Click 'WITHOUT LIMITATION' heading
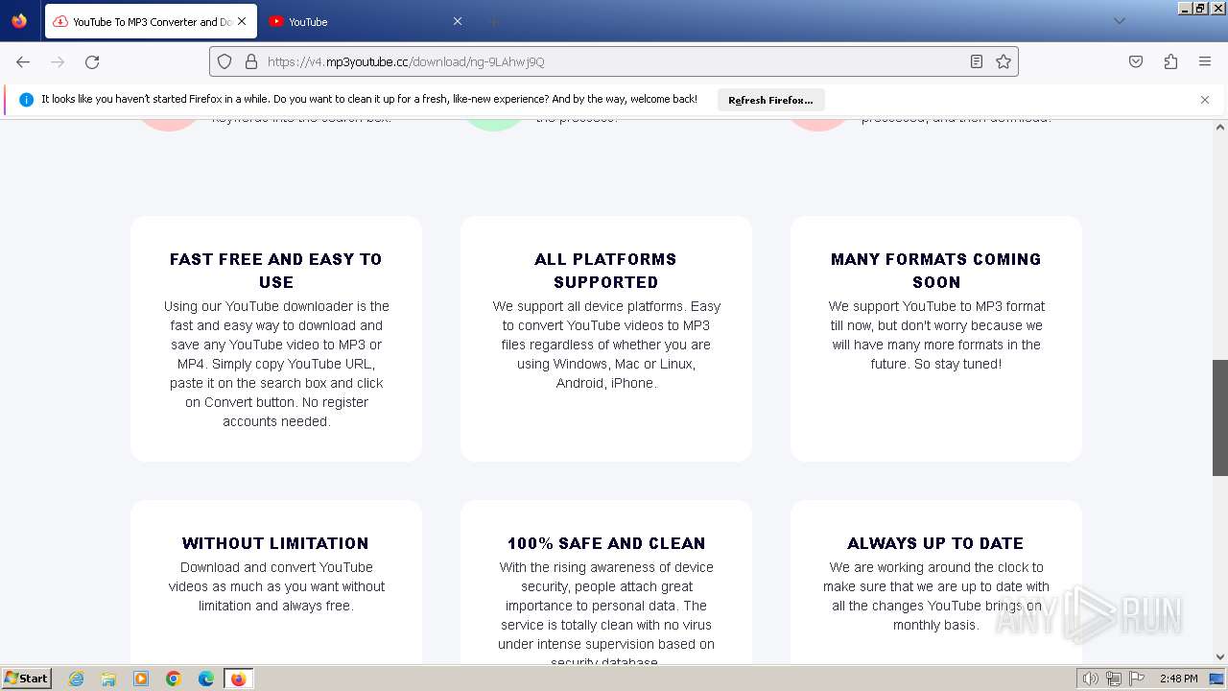The height and width of the screenshot is (691, 1228). point(275,543)
